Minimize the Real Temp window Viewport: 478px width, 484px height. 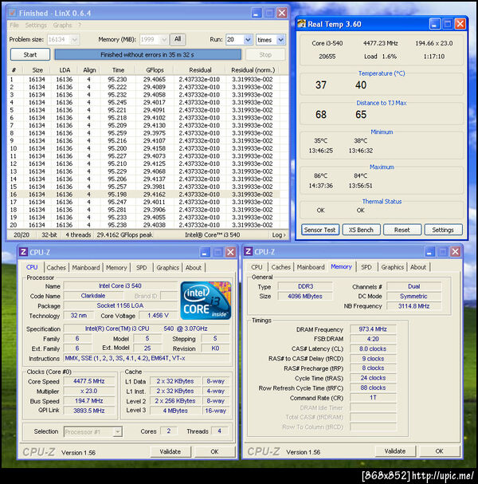(434, 24)
